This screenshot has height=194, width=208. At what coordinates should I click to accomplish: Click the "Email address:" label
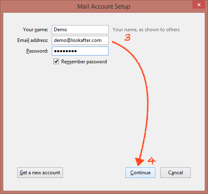pyautogui.click(x=32, y=40)
